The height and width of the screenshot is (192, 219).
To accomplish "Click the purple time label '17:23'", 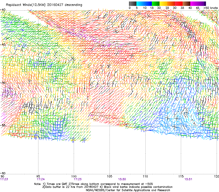I will coord(4,179).
